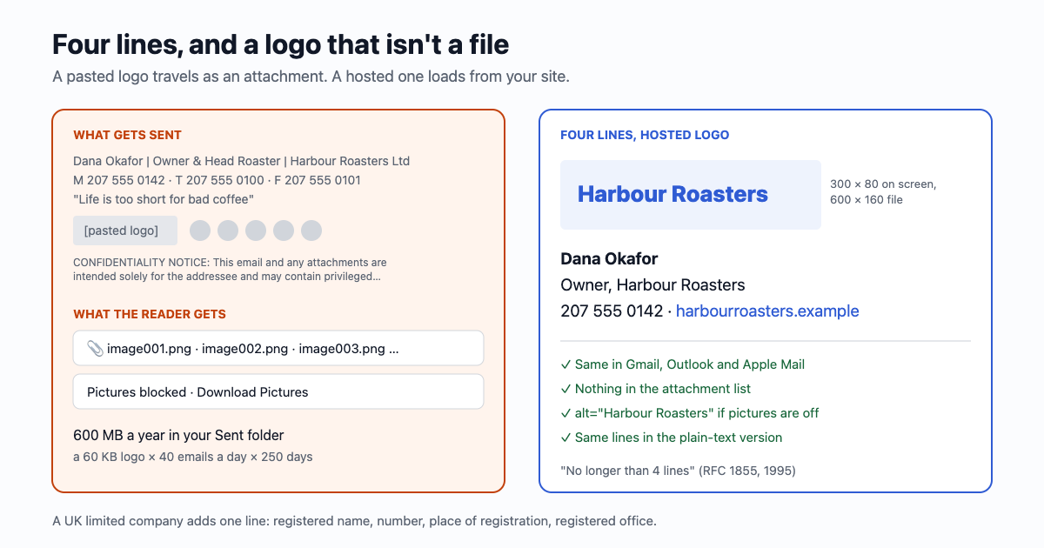Select image001.png in the attachment list
Viewport: 1044px width, 548px height.
point(149,349)
